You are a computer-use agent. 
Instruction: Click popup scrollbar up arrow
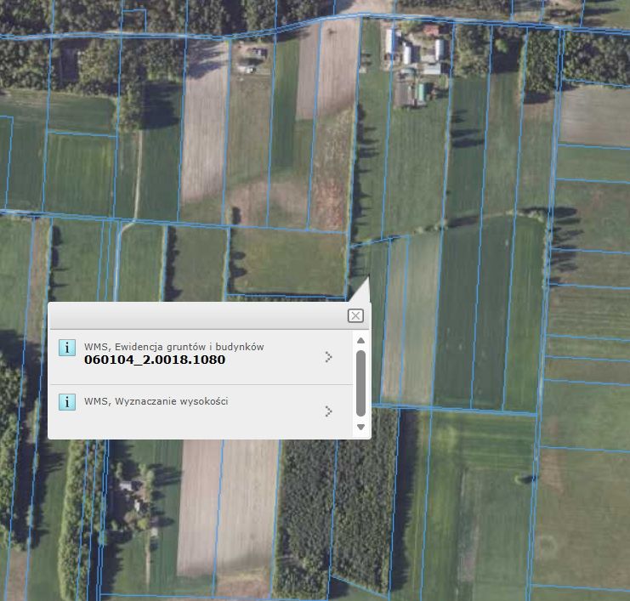pyautogui.click(x=360, y=341)
